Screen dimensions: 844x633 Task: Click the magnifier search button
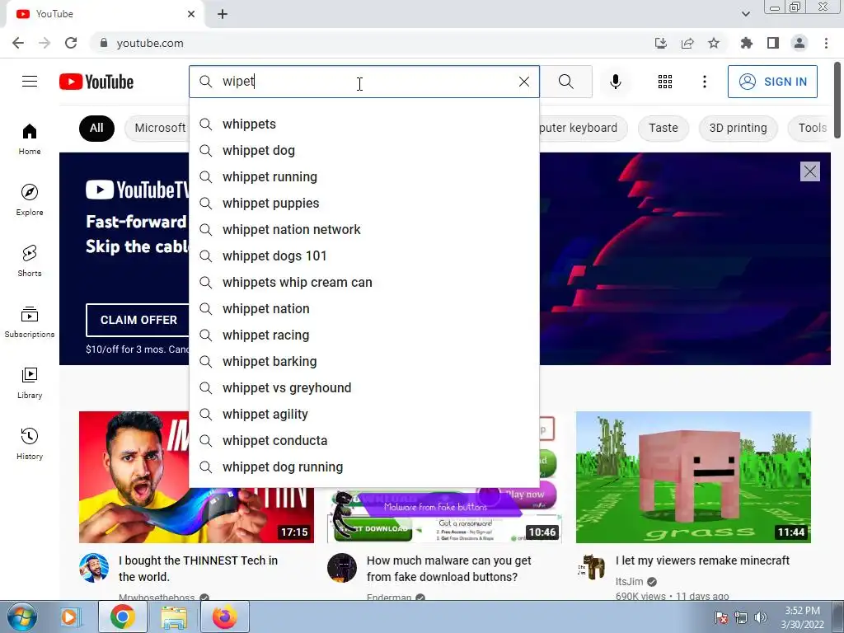[x=565, y=82]
